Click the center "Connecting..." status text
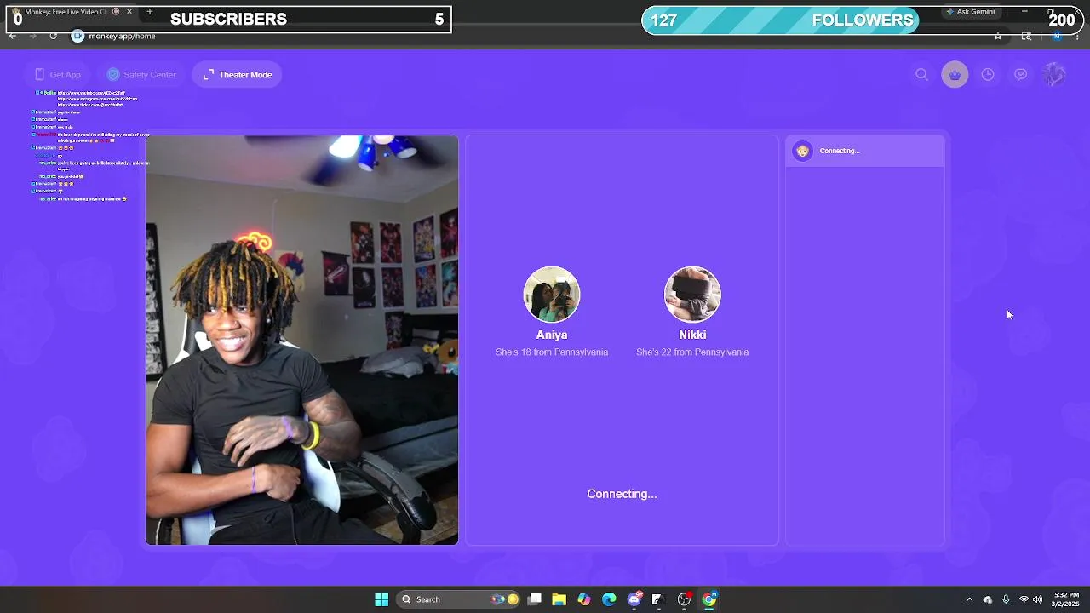This screenshot has width=1090, height=613. click(x=622, y=494)
